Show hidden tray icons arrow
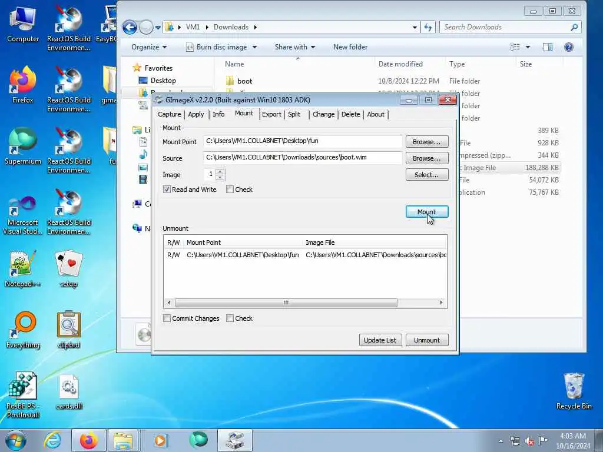 pos(501,441)
